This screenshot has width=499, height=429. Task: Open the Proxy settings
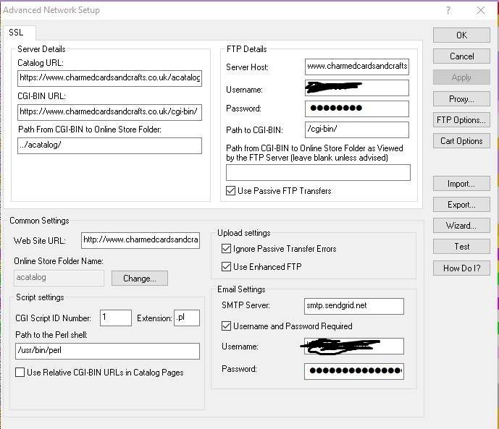[x=461, y=99]
